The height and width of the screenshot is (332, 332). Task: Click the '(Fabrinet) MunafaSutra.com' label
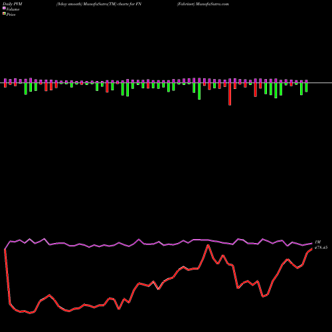(203, 4)
